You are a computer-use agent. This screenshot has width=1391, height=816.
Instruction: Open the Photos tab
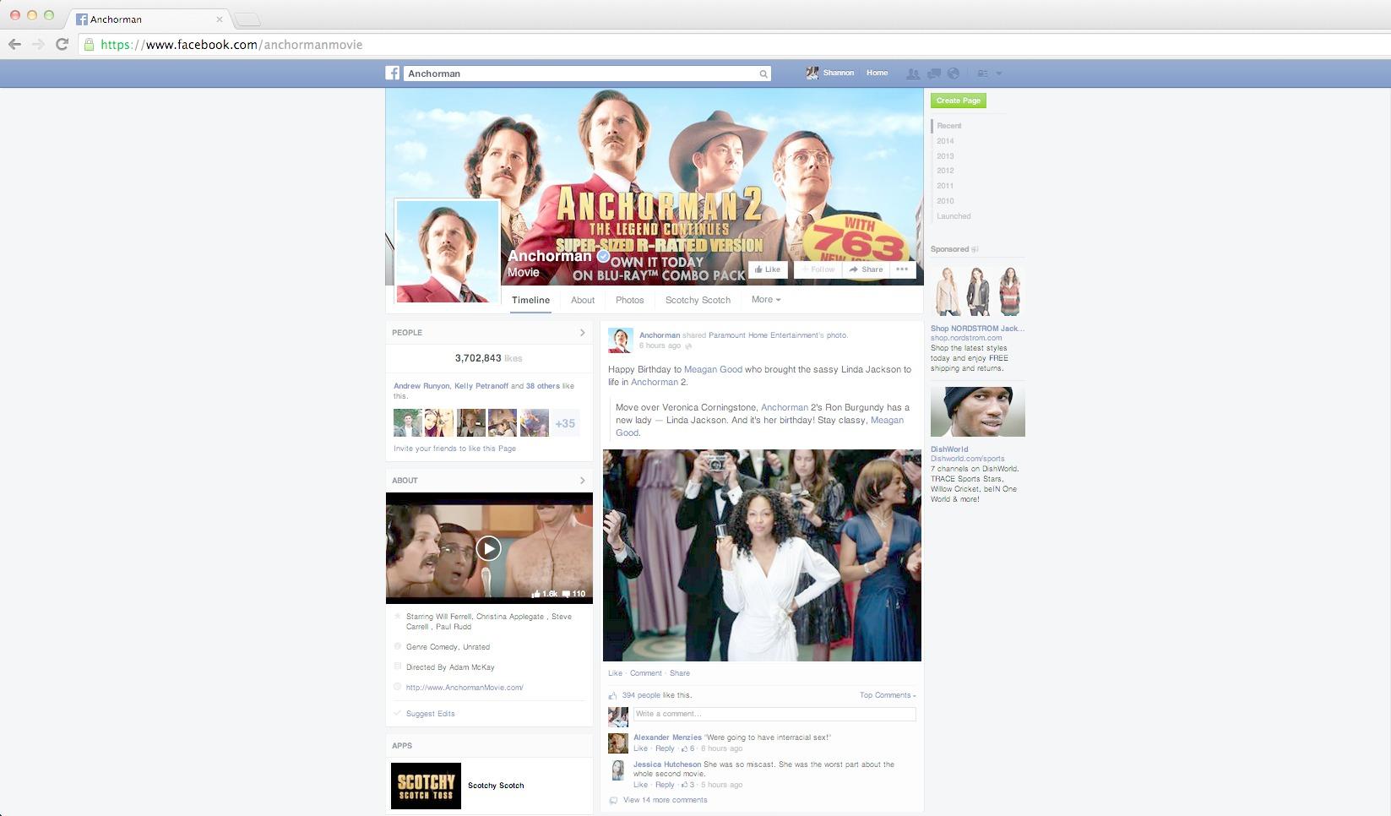[629, 300]
